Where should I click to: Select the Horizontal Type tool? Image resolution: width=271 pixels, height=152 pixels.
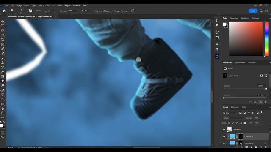click(3, 95)
